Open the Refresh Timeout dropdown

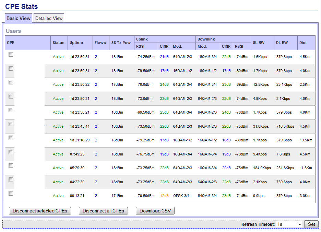coord(289,224)
